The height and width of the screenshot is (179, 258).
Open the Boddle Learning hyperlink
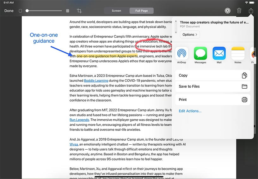tap(96, 81)
